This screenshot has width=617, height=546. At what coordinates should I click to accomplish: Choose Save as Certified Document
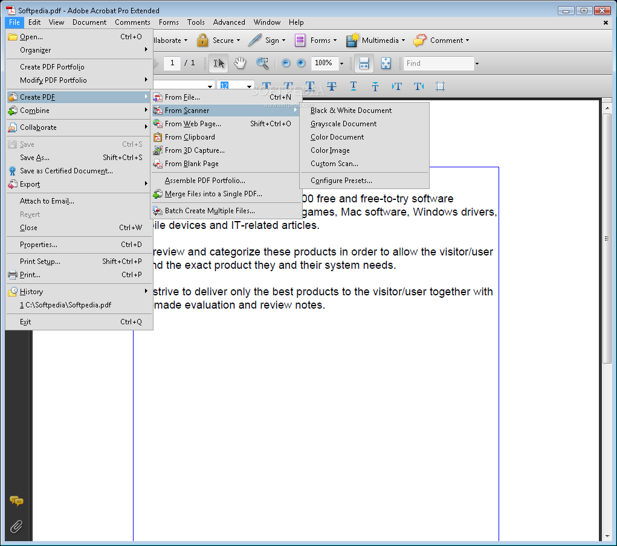click(79, 171)
